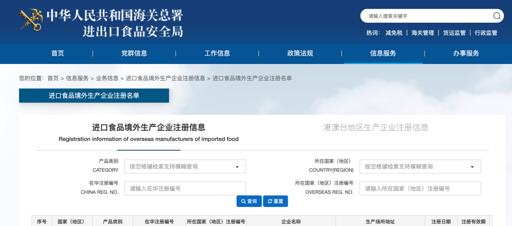Click the COUNTRY(REGION) dropdown arrow

pyautogui.click(x=472, y=167)
